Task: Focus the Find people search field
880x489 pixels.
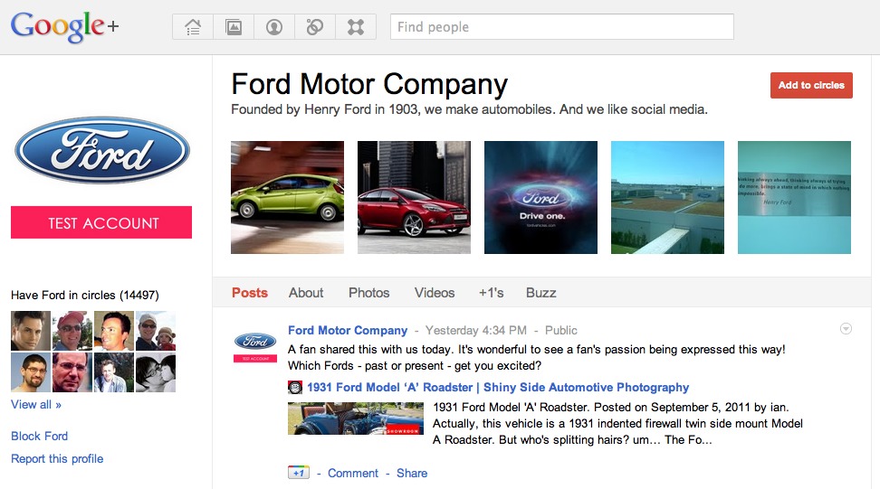Action: 562,27
